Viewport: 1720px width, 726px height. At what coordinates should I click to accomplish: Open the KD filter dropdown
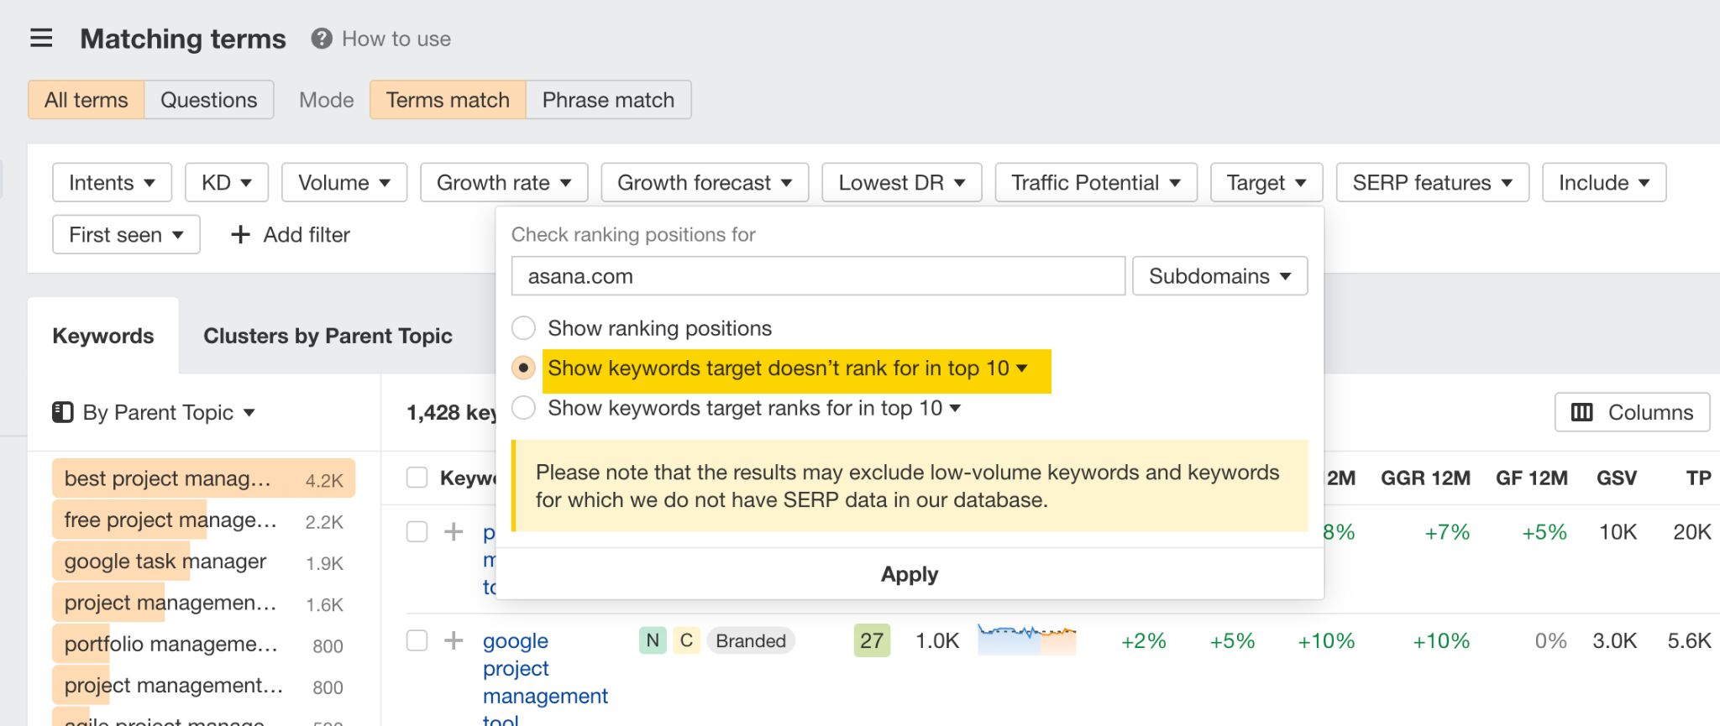click(x=226, y=182)
